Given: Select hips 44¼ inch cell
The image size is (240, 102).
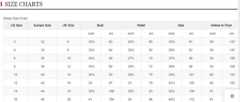Looking at the screenshot, I should coord(172,99).
